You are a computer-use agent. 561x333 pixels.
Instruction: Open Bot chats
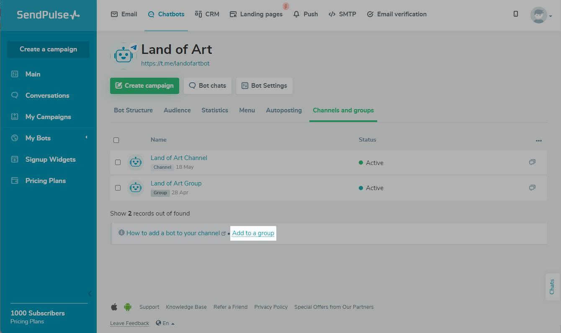(208, 86)
